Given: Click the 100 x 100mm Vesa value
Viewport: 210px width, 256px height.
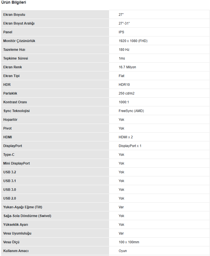Looking at the screenshot, I should (x=129, y=242).
